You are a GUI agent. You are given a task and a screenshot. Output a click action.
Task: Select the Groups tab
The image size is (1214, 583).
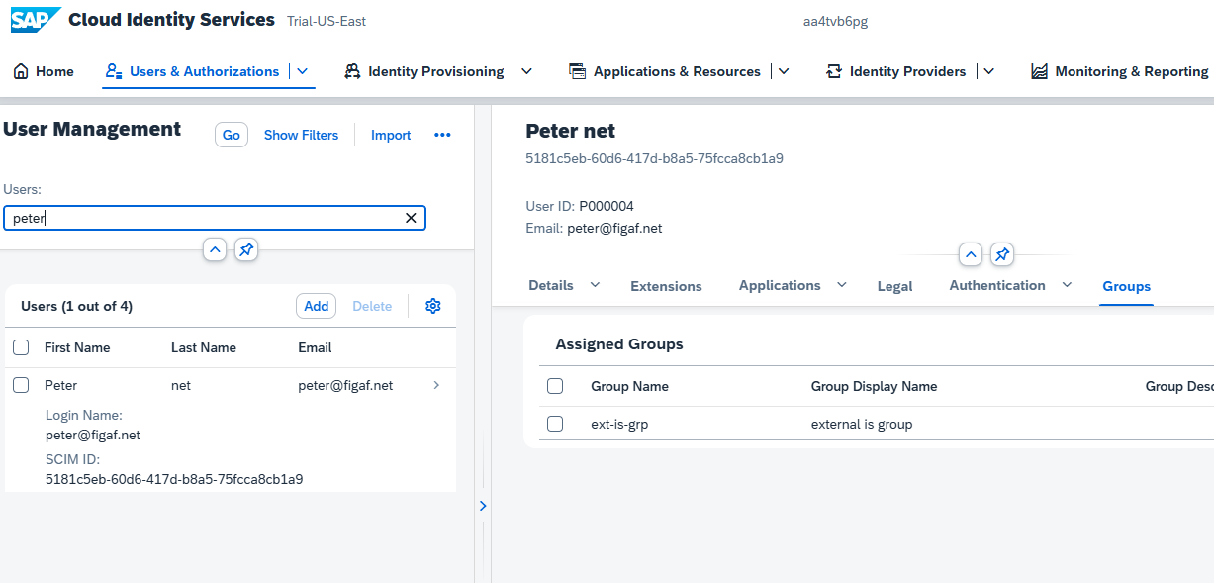[x=1127, y=286]
